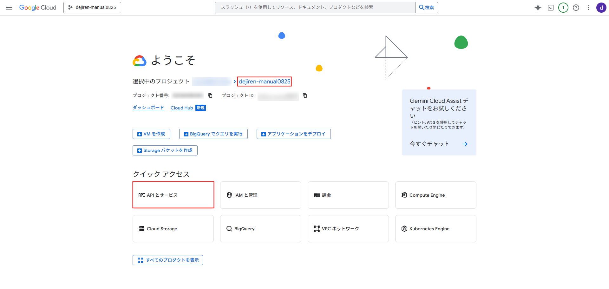Click VM を作成 button
This screenshot has height=289, width=609.
coord(151,134)
